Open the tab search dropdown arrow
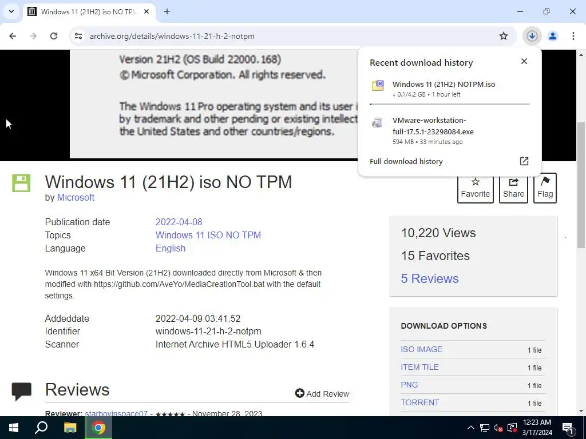 click(11, 11)
